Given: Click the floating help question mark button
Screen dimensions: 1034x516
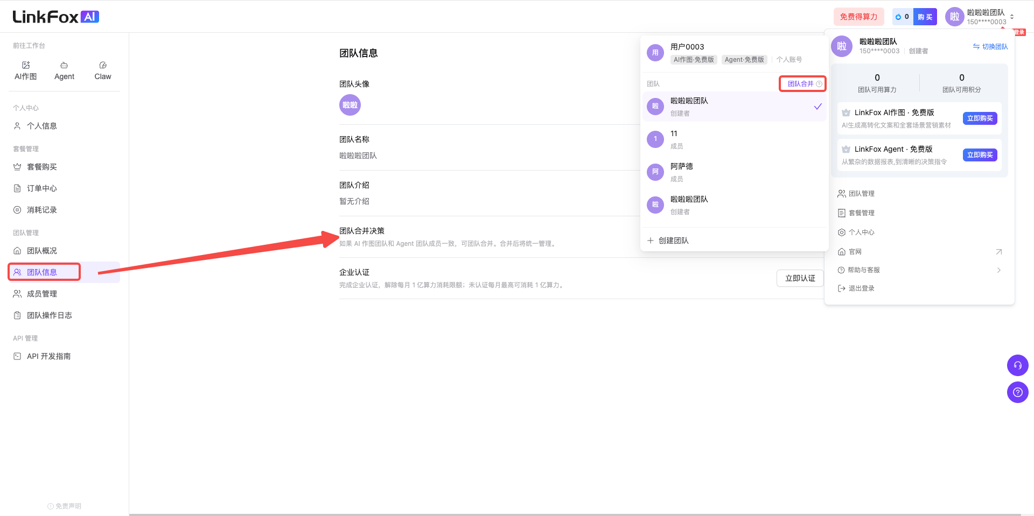Looking at the screenshot, I should click(x=1017, y=392).
